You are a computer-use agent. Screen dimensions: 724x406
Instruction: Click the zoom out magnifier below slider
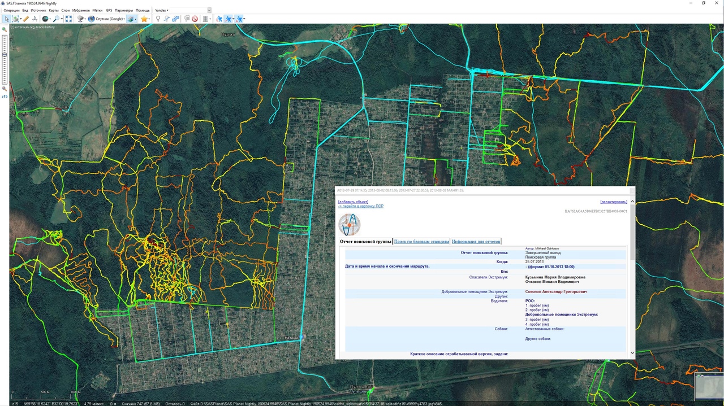coord(5,89)
